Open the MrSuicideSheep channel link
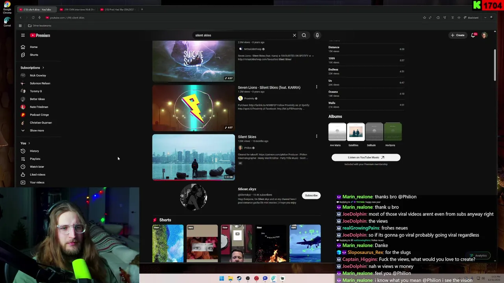Screen dimensions: 504x283 coord(253,49)
